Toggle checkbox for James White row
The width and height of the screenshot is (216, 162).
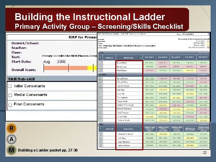[x=100, y=117]
